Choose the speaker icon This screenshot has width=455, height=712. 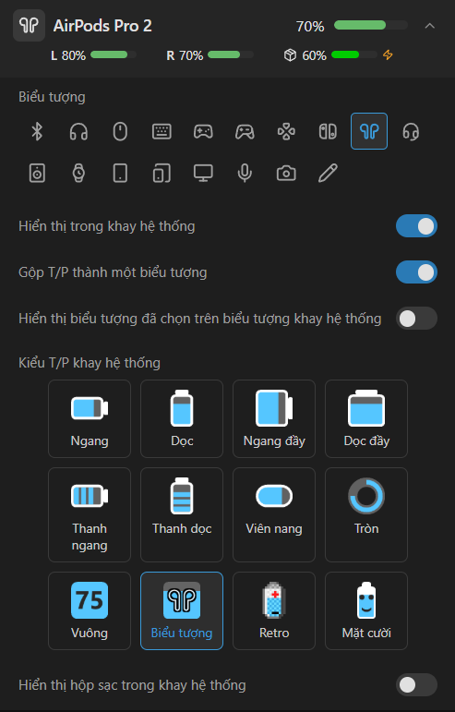point(37,173)
